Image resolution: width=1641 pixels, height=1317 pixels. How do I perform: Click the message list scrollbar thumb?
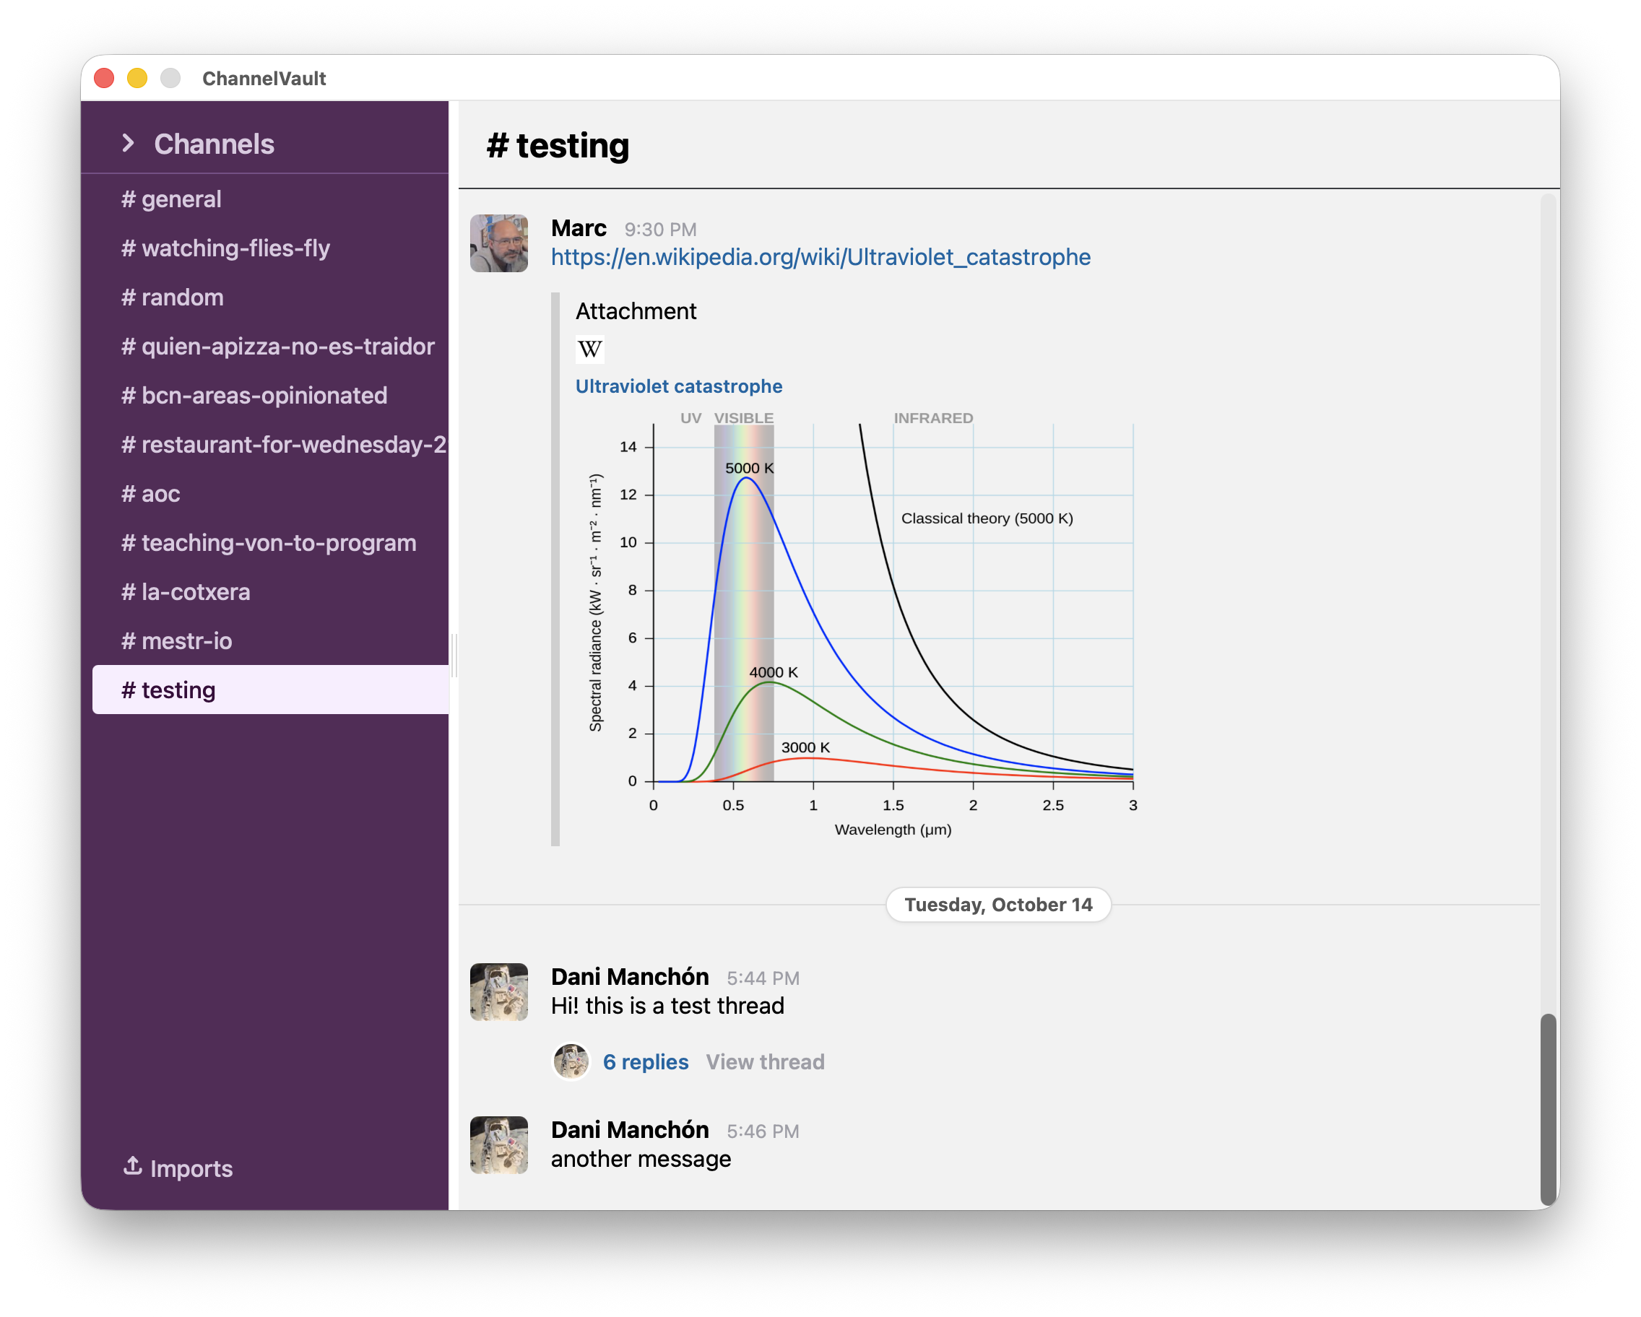pyautogui.click(x=1548, y=1108)
